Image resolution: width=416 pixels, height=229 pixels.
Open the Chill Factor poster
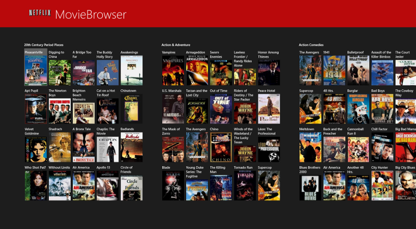pos(382,147)
